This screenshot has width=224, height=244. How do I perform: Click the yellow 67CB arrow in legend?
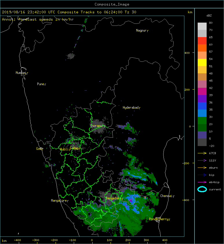pyautogui.click(x=202, y=153)
